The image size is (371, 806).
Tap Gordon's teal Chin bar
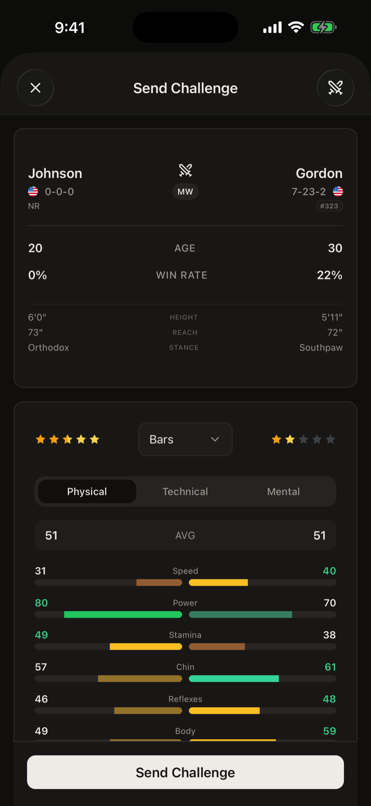pos(234,678)
